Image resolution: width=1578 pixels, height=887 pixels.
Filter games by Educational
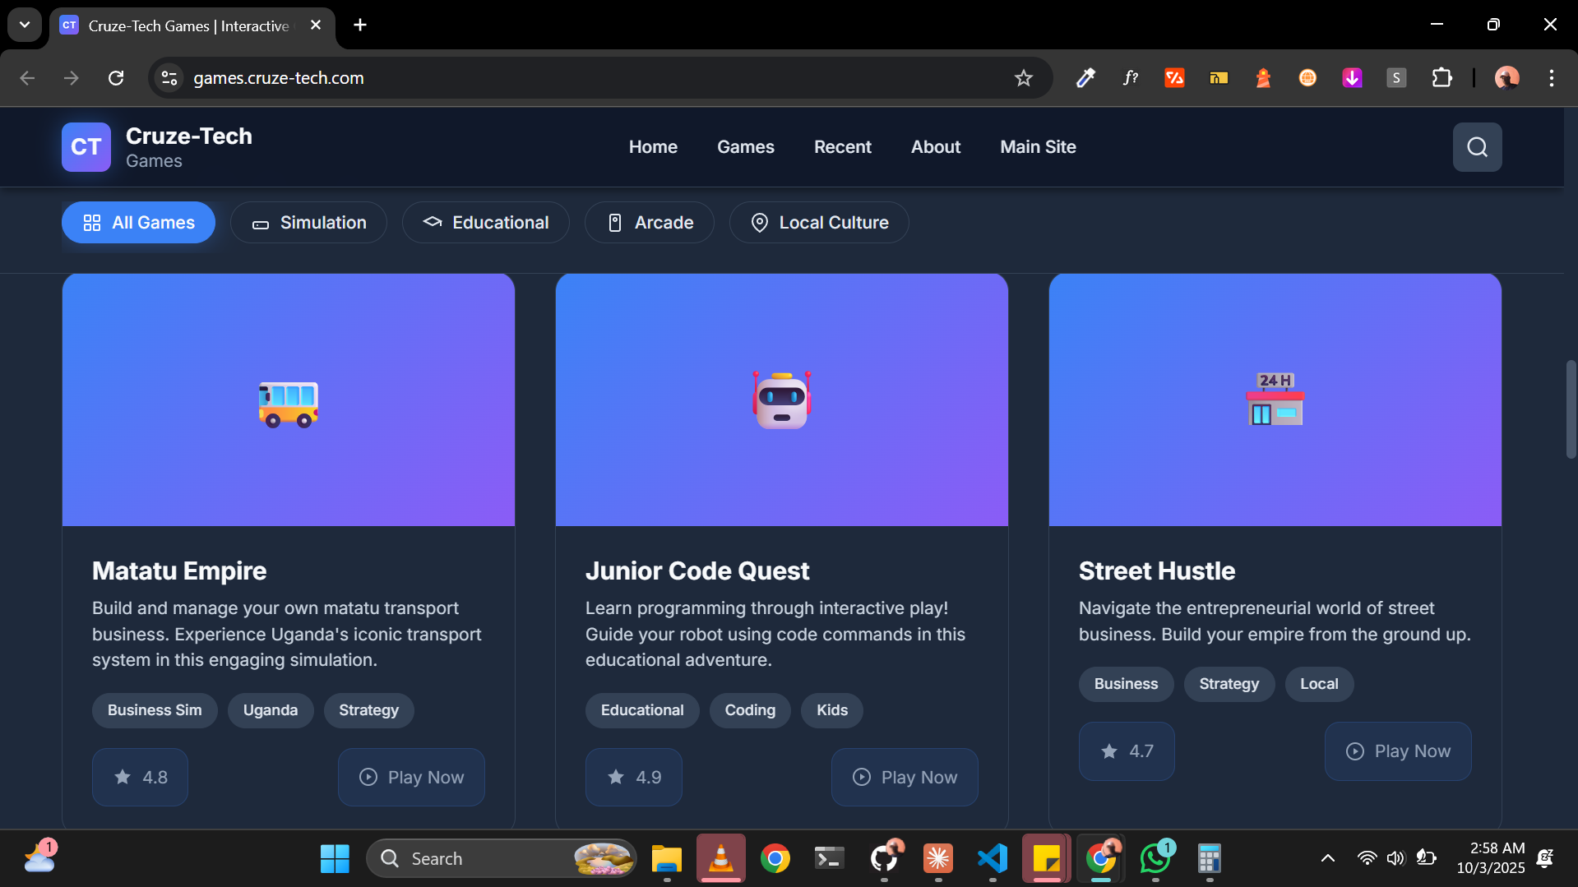[x=485, y=222]
